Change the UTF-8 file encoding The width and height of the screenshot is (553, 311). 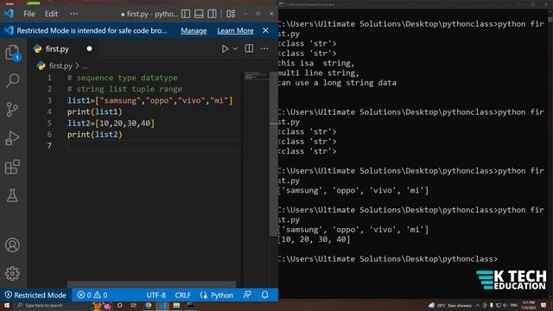pyautogui.click(x=156, y=295)
